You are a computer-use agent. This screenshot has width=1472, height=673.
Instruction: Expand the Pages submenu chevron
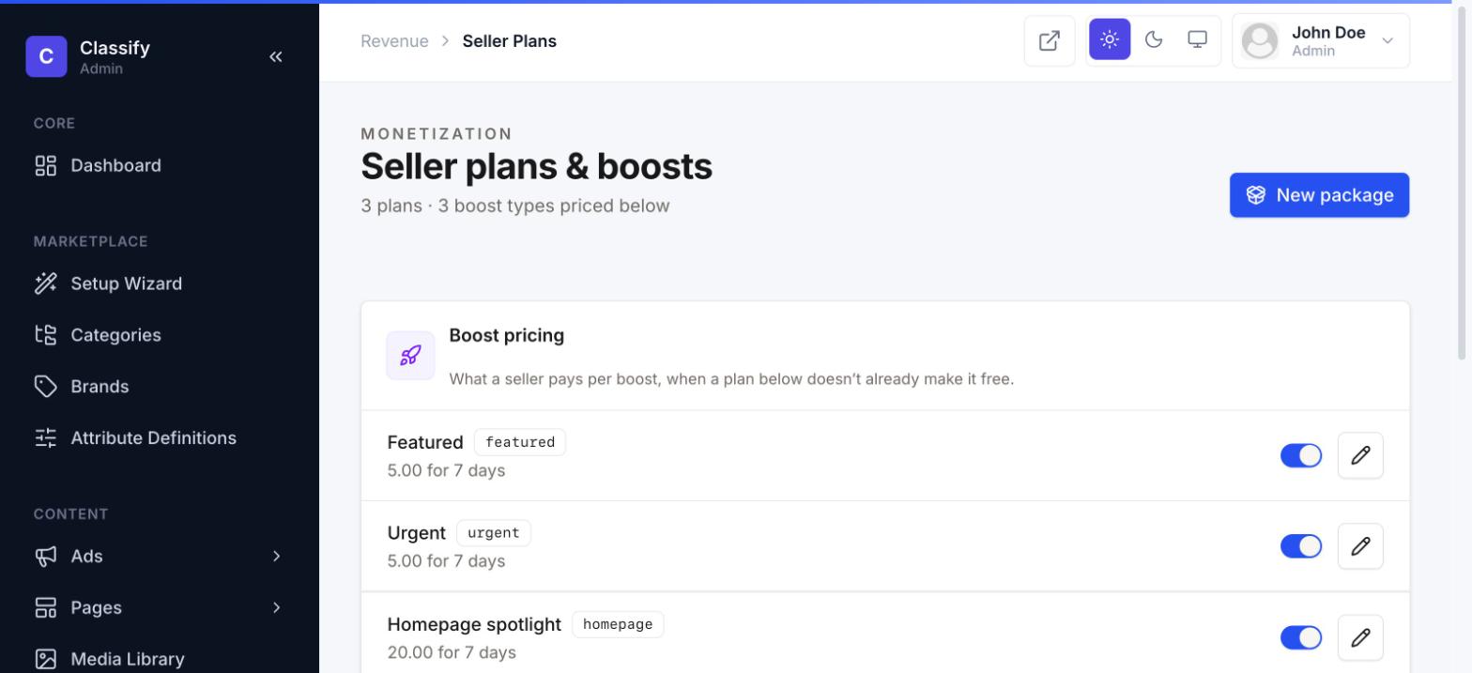point(276,608)
